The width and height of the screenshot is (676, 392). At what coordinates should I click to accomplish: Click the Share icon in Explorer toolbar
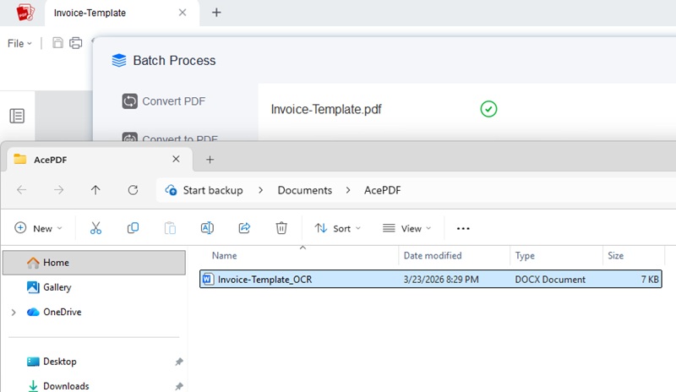[x=244, y=228]
